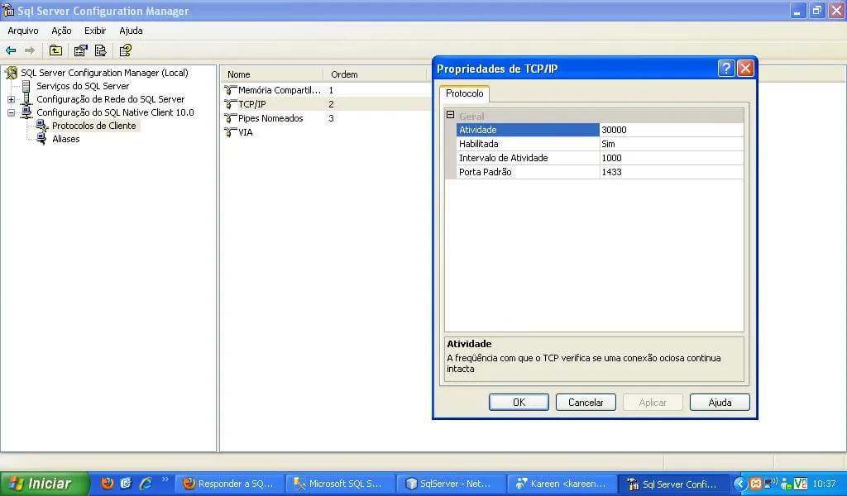Viewport: 847px width, 496px height.
Task: Switch to SqlServer - Net... taskbar window
Action: click(x=450, y=484)
